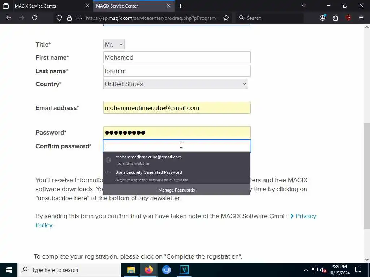
Task: Click the site security padlock icon
Action: (x=69, y=18)
